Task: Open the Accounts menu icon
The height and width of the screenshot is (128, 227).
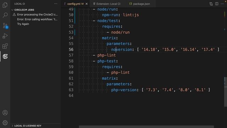Action: 5,113
